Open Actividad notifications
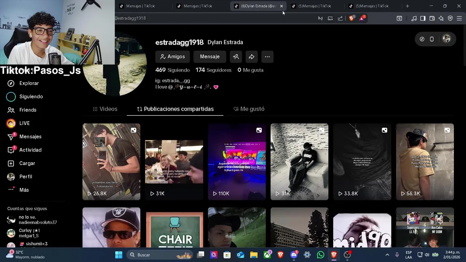Image resolution: width=466 pixels, height=262 pixels. [x=25, y=150]
